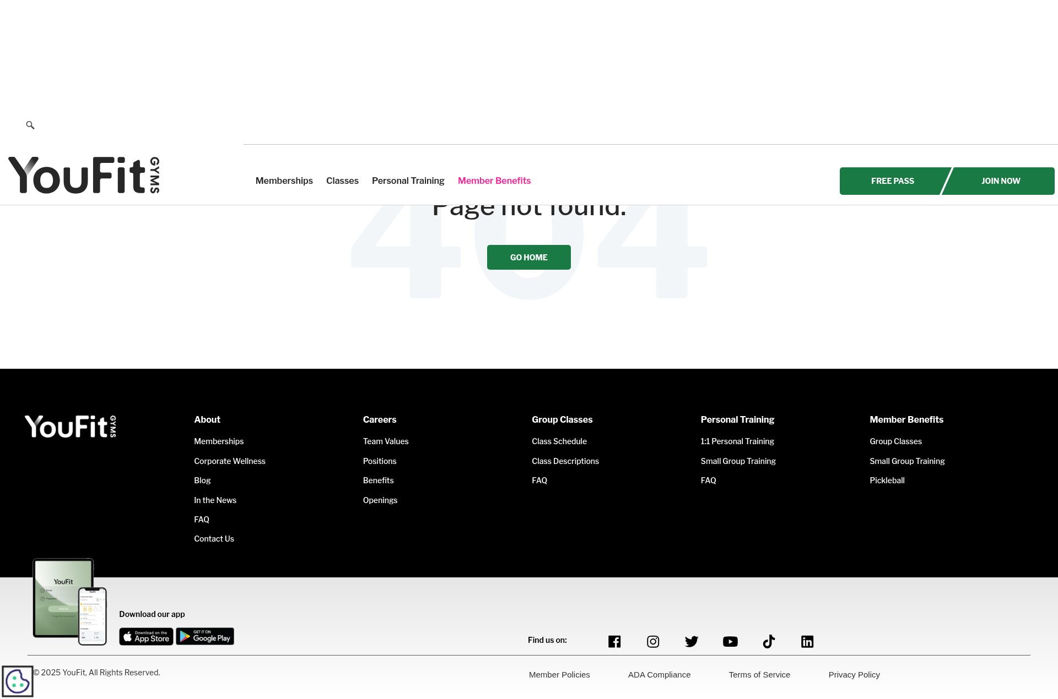Open Privacy Policy link
Viewport: 1058px width, 699px height.
854,675
